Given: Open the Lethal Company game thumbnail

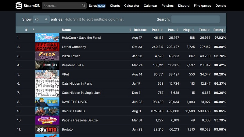Looking at the screenshot, I should coord(47,47).
